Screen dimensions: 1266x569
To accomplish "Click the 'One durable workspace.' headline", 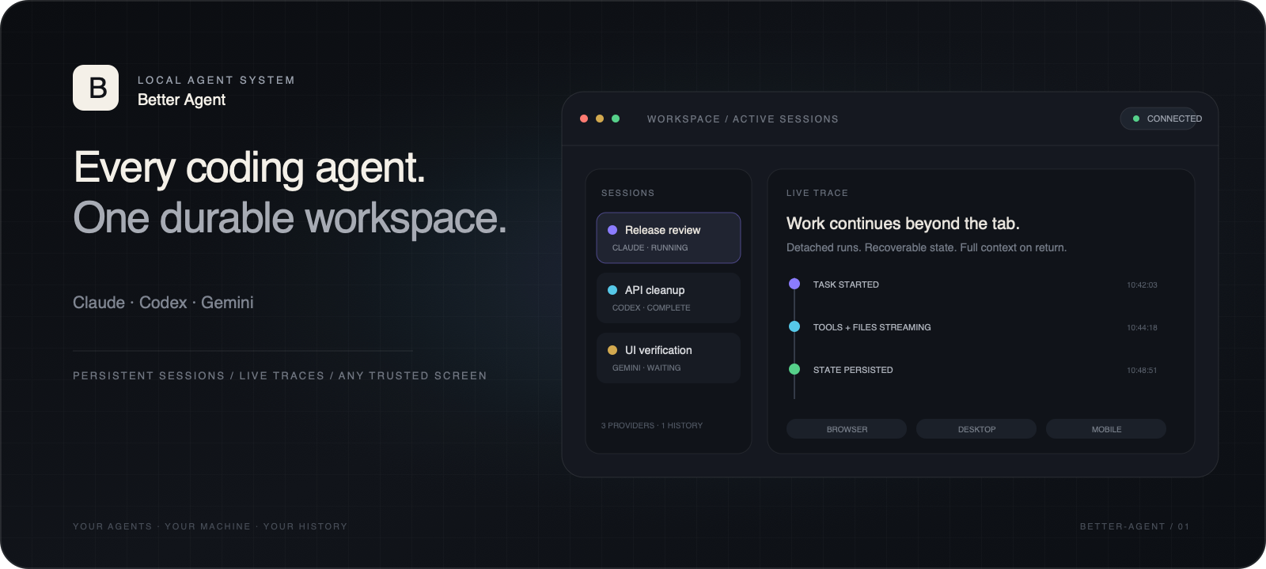I will tap(290, 219).
